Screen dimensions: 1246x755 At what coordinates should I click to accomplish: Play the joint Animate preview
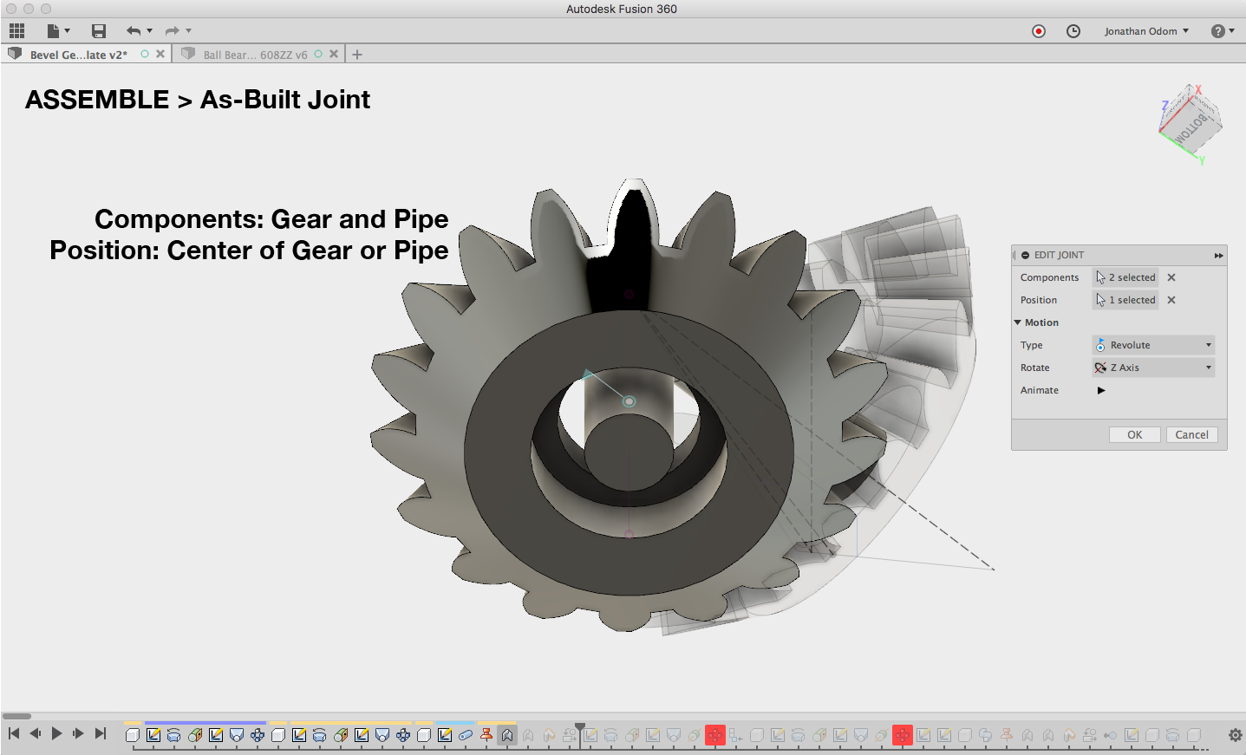click(x=1101, y=390)
